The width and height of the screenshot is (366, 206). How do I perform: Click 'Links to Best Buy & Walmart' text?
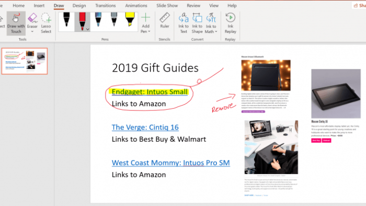pos(159,139)
